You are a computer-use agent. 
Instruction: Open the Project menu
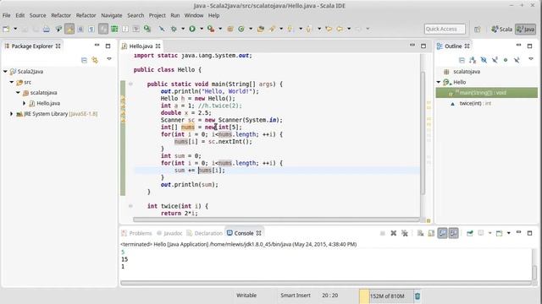(158, 15)
